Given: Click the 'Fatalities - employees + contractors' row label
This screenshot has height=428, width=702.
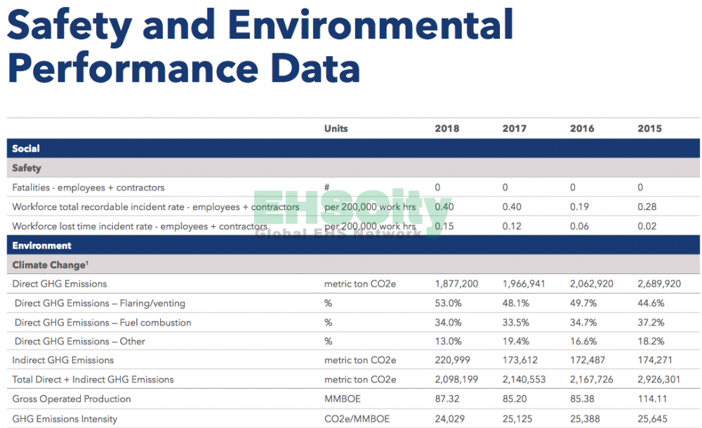Looking at the screenshot, I should pyautogui.click(x=88, y=188).
